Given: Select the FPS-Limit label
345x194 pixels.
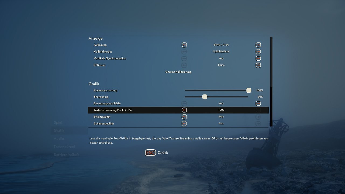Looking at the screenshot, I should [x=100, y=65].
